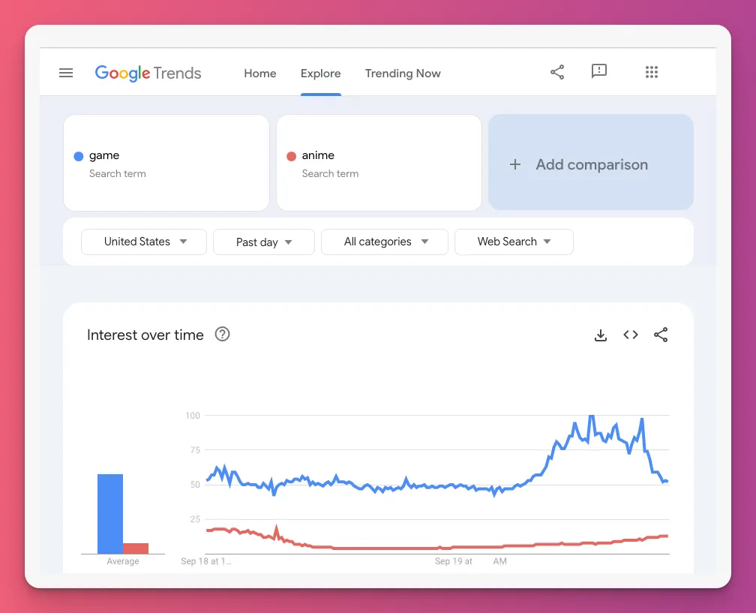756x613 pixels.
Task: Select the game search term card
Action: click(166, 163)
